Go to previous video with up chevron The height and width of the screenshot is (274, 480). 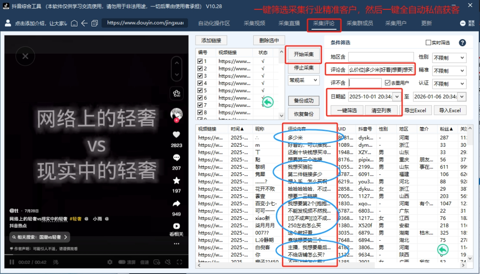[176, 63]
